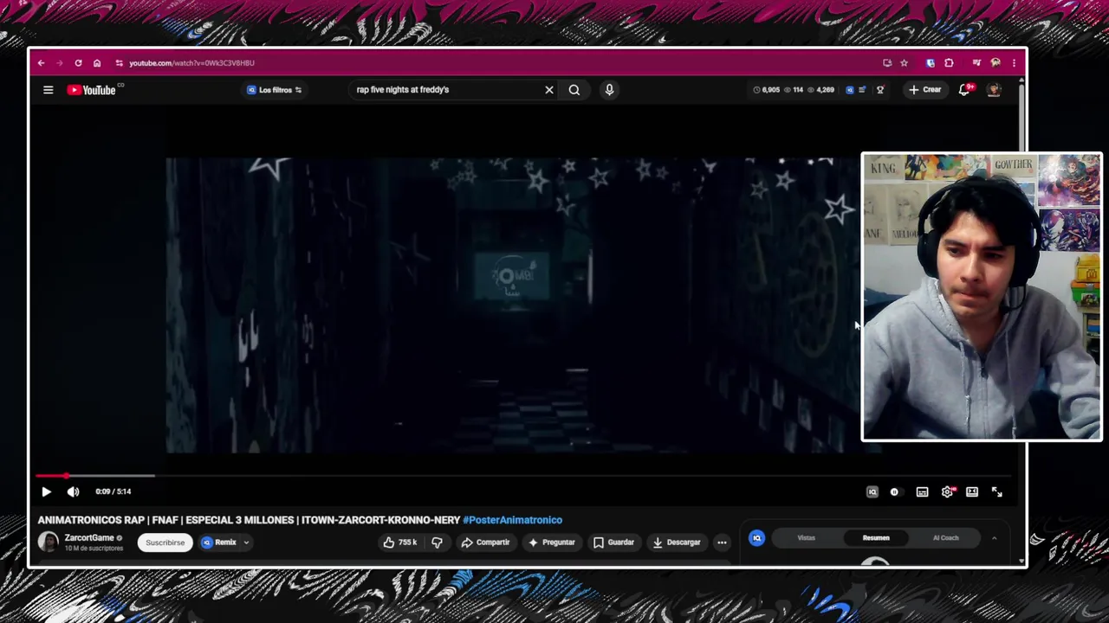Click the 4,269 views stat
Image resolution: width=1109 pixels, height=623 pixels.
click(820, 90)
